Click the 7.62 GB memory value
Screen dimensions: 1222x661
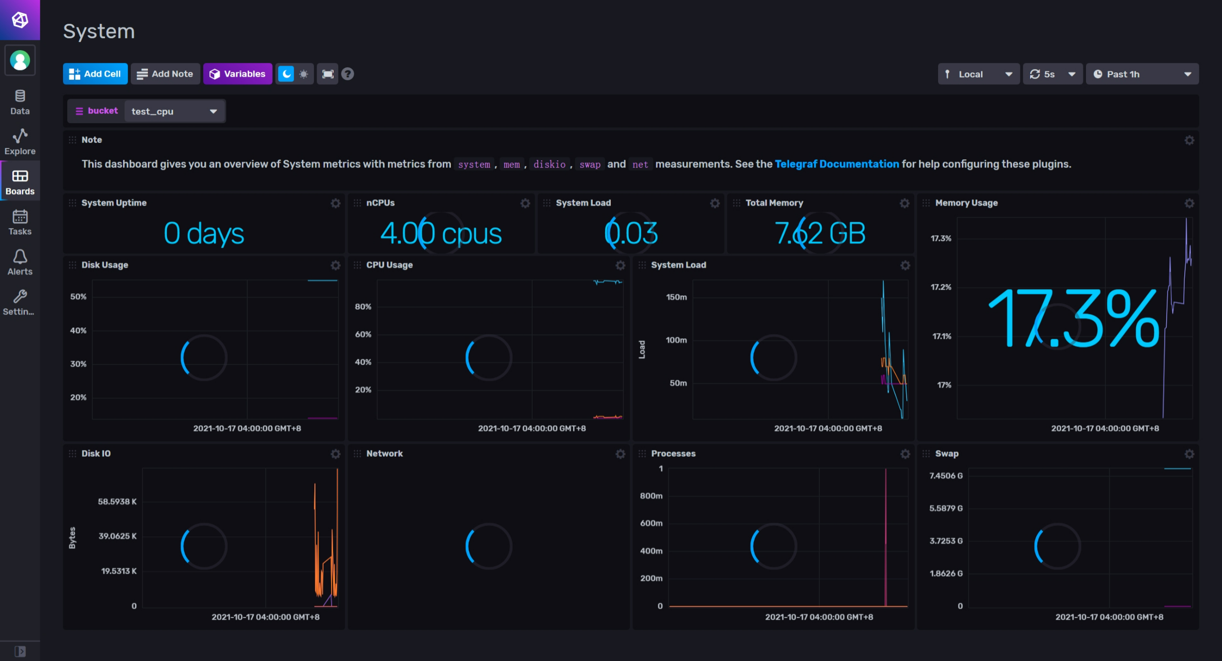coord(820,233)
